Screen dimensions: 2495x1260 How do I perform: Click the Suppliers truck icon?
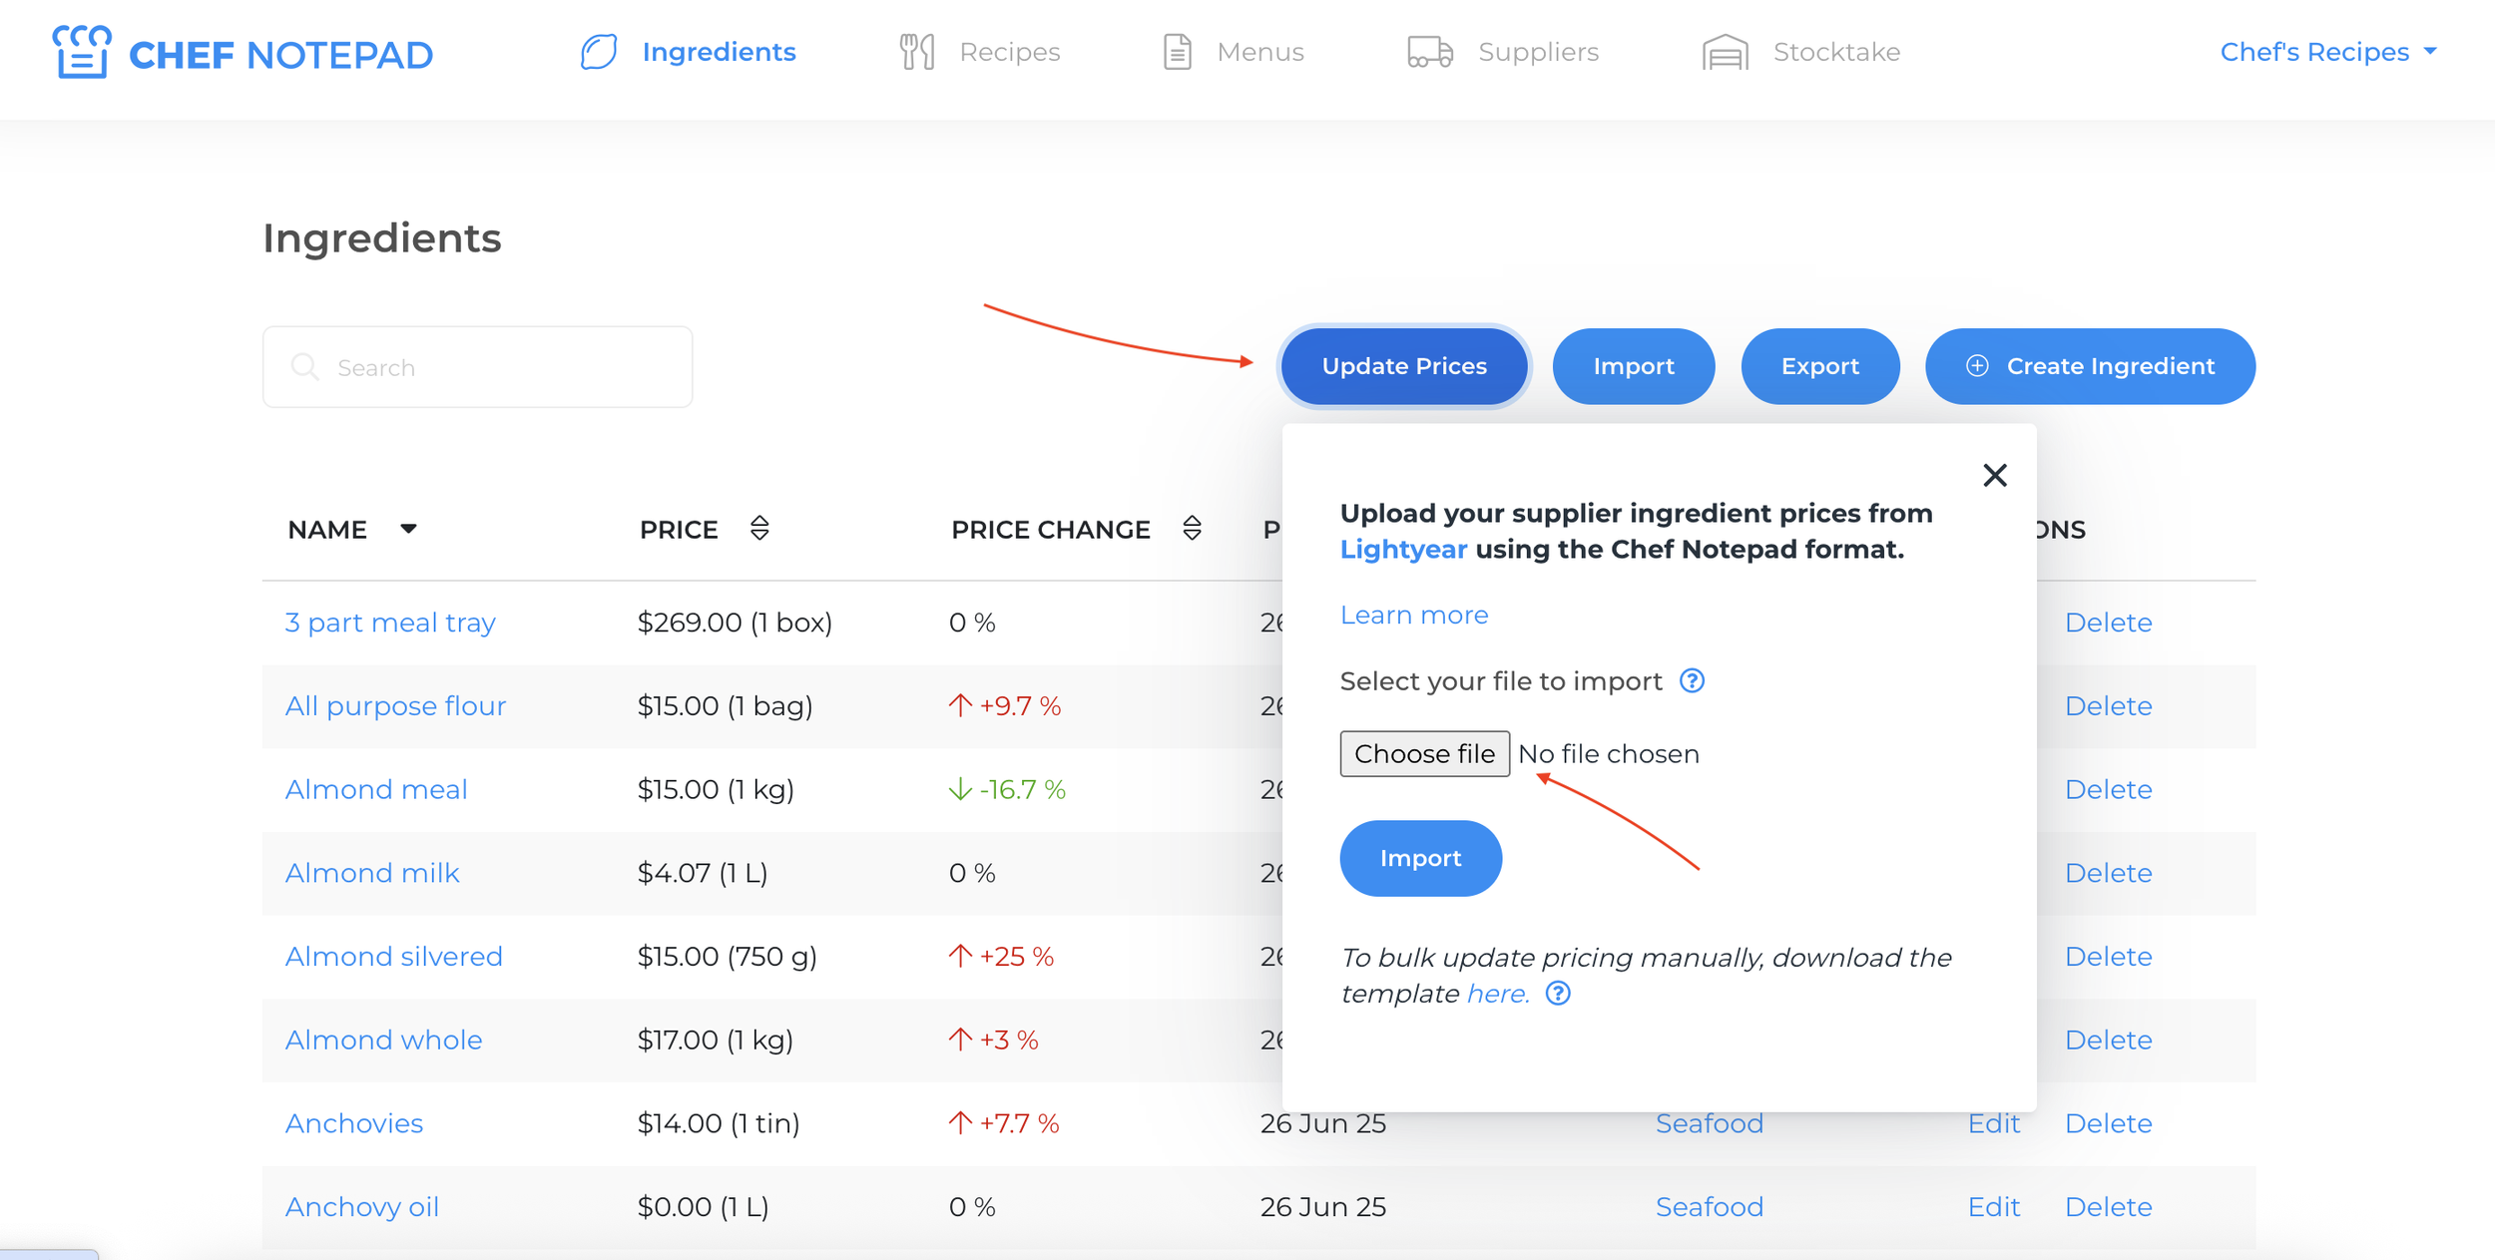[1429, 52]
